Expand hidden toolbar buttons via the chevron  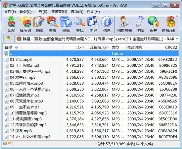click(177, 16)
